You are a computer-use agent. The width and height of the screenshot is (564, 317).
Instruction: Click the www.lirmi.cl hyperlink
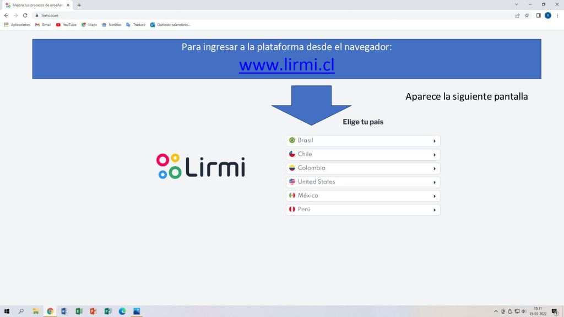(x=286, y=65)
